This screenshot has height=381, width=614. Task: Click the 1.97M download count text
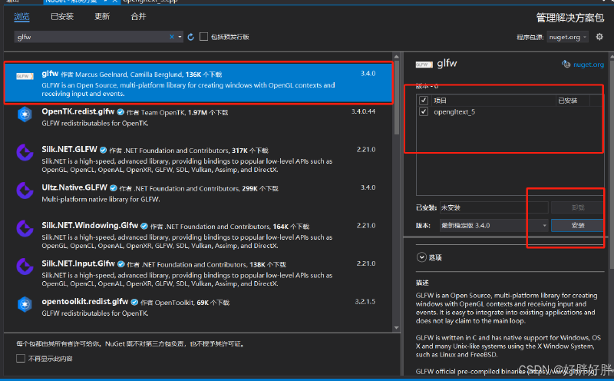pos(197,112)
